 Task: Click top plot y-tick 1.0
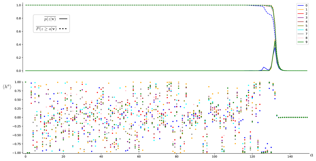18,5
